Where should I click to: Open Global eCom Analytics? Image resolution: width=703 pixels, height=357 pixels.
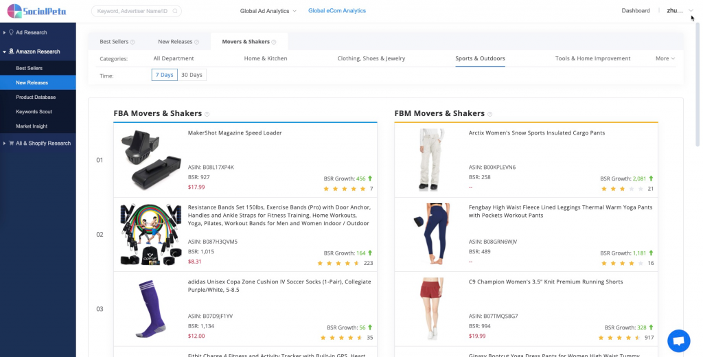coord(336,11)
